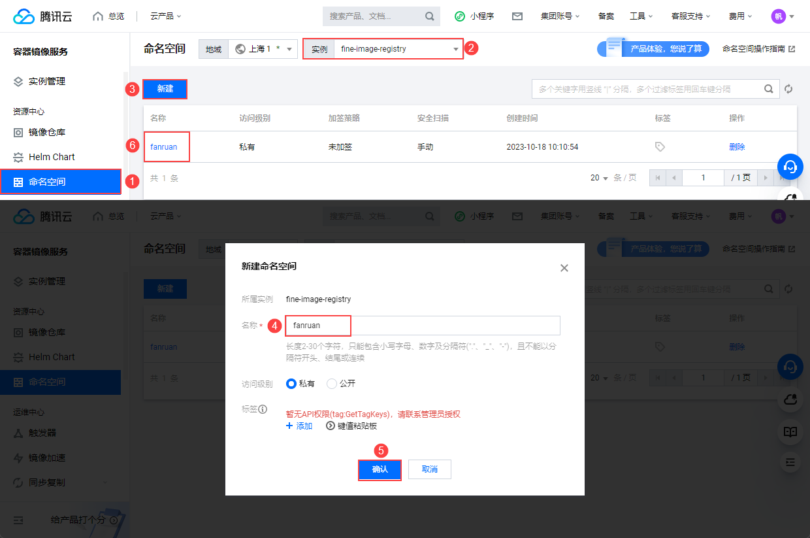Open 备案 in the undimmed header

point(606,16)
